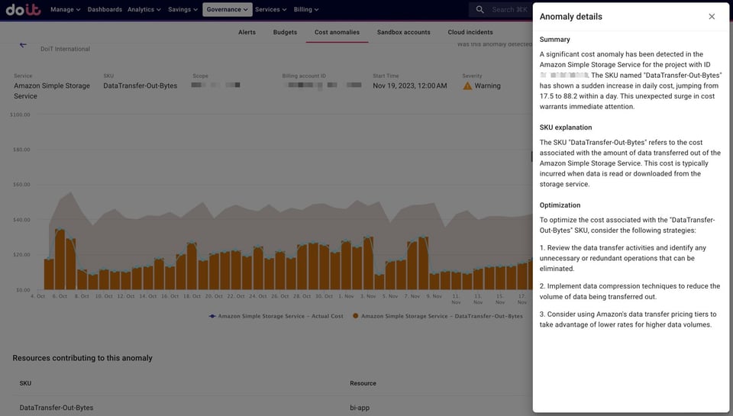The image size is (733, 416).
Task: Switch to the Budgets tab
Action: click(x=285, y=32)
